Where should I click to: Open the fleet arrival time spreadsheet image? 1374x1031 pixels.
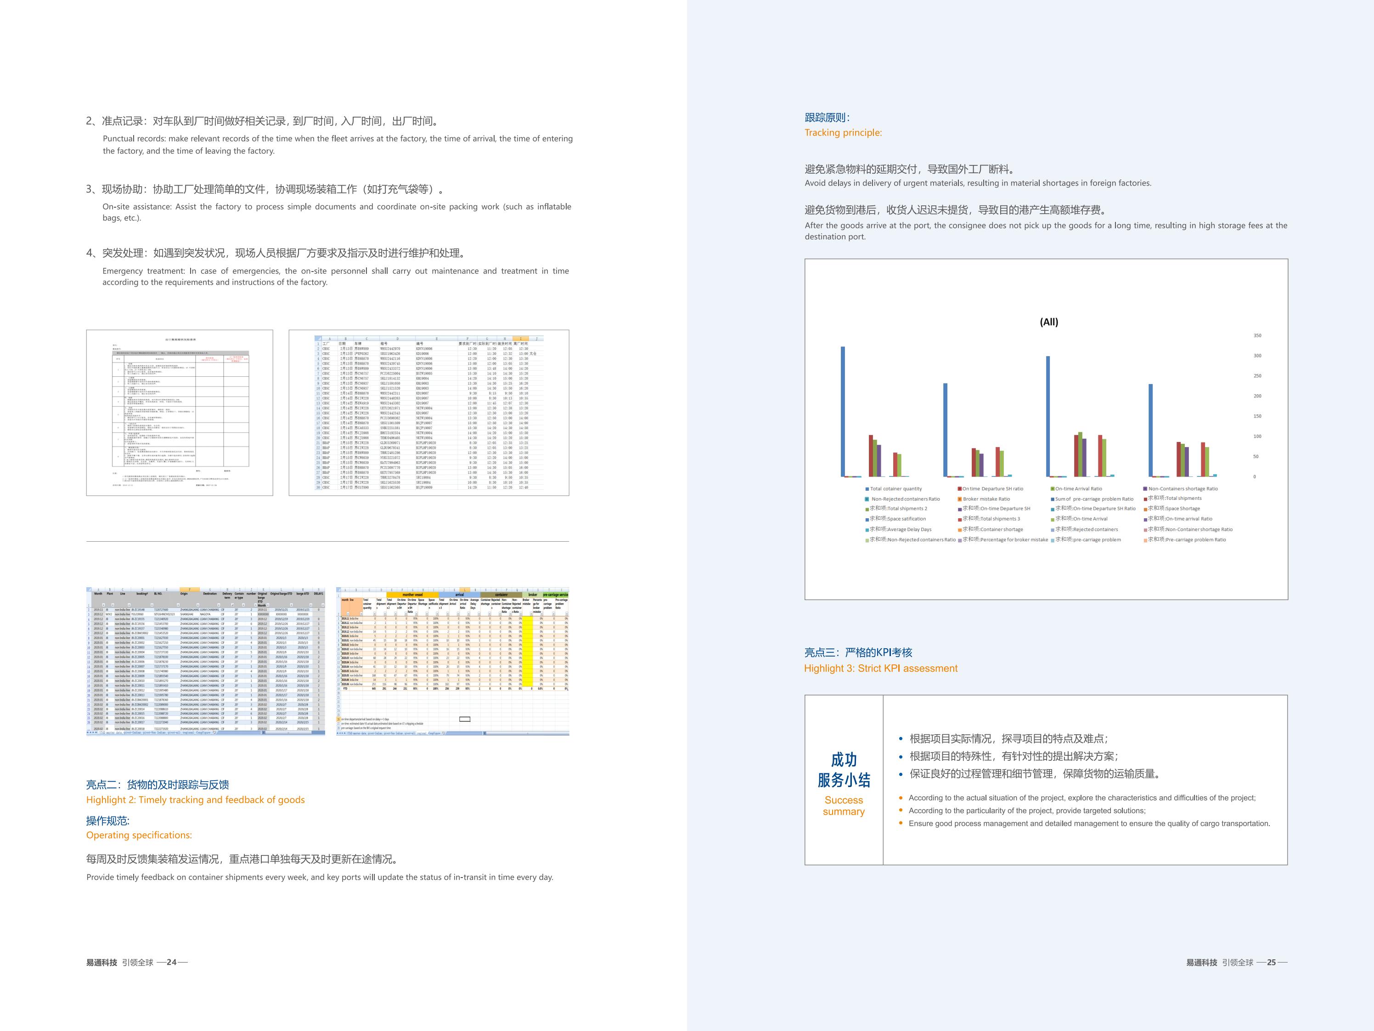click(429, 413)
